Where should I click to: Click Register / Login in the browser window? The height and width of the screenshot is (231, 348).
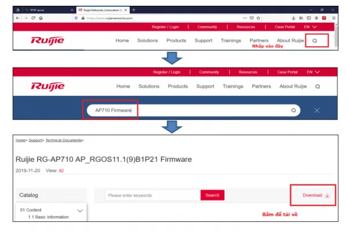165,27
